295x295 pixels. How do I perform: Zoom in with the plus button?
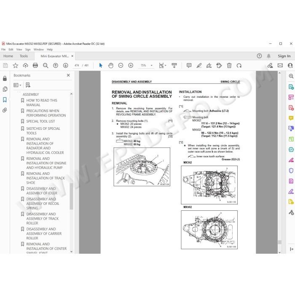pos(131,65)
